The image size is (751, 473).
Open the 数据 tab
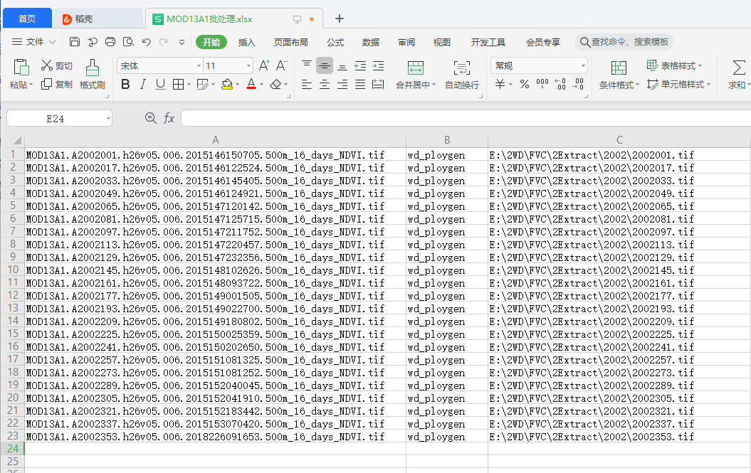tap(371, 42)
